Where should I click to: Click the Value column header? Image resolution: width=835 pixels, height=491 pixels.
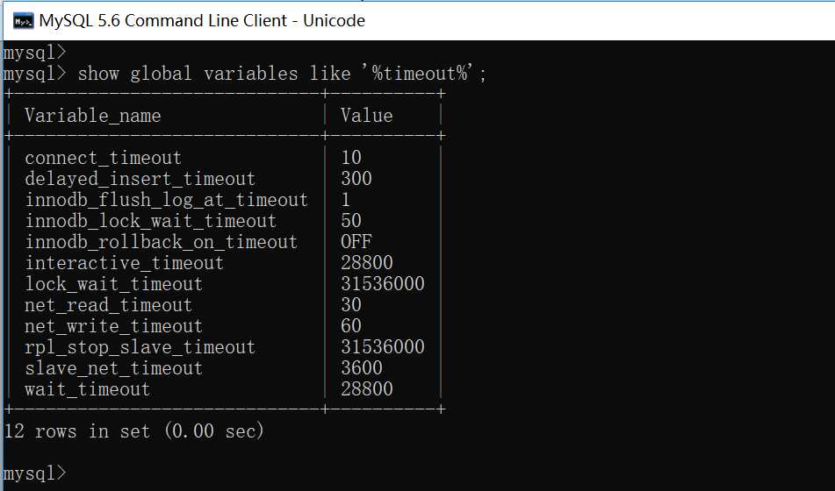(x=367, y=116)
